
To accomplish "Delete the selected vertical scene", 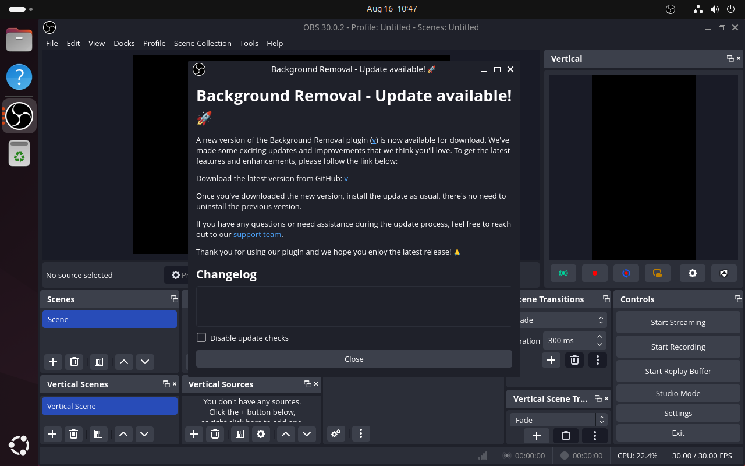I will point(73,434).
